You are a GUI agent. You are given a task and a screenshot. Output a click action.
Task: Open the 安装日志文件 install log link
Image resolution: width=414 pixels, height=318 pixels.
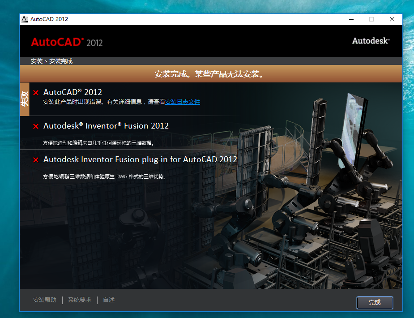pyautogui.click(x=183, y=102)
